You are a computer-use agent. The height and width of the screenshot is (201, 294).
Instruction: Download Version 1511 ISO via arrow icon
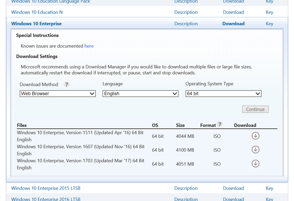(x=255, y=136)
